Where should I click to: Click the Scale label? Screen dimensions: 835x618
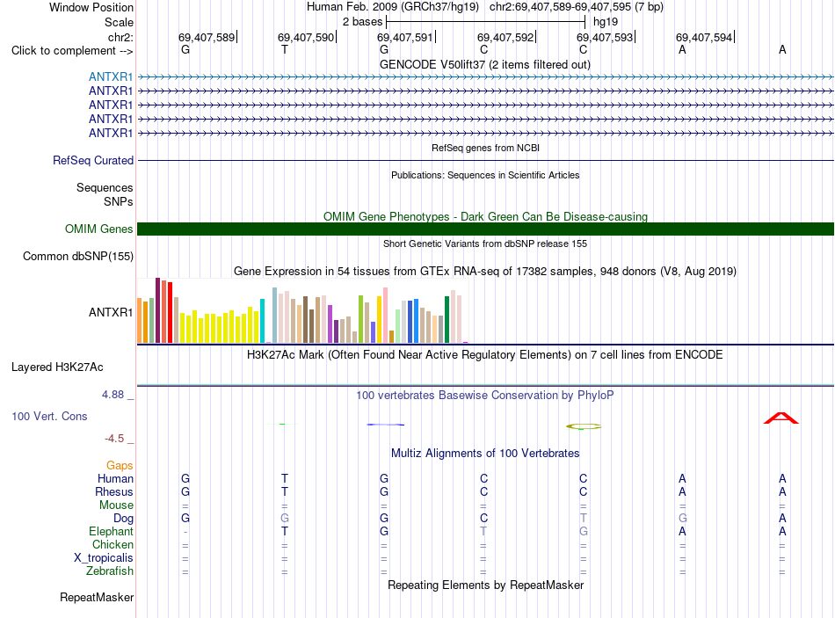(119, 22)
